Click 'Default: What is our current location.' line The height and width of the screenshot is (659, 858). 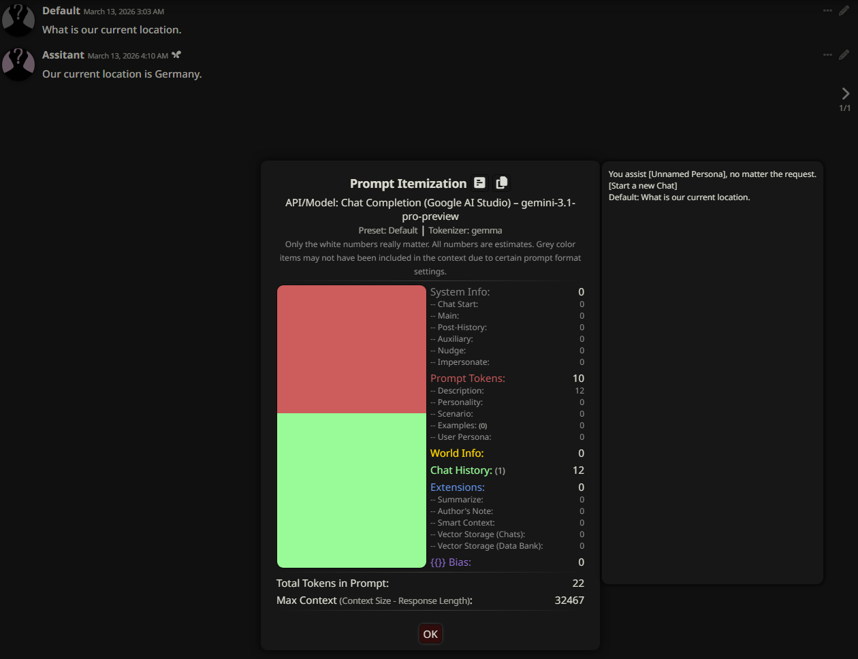tap(679, 197)
